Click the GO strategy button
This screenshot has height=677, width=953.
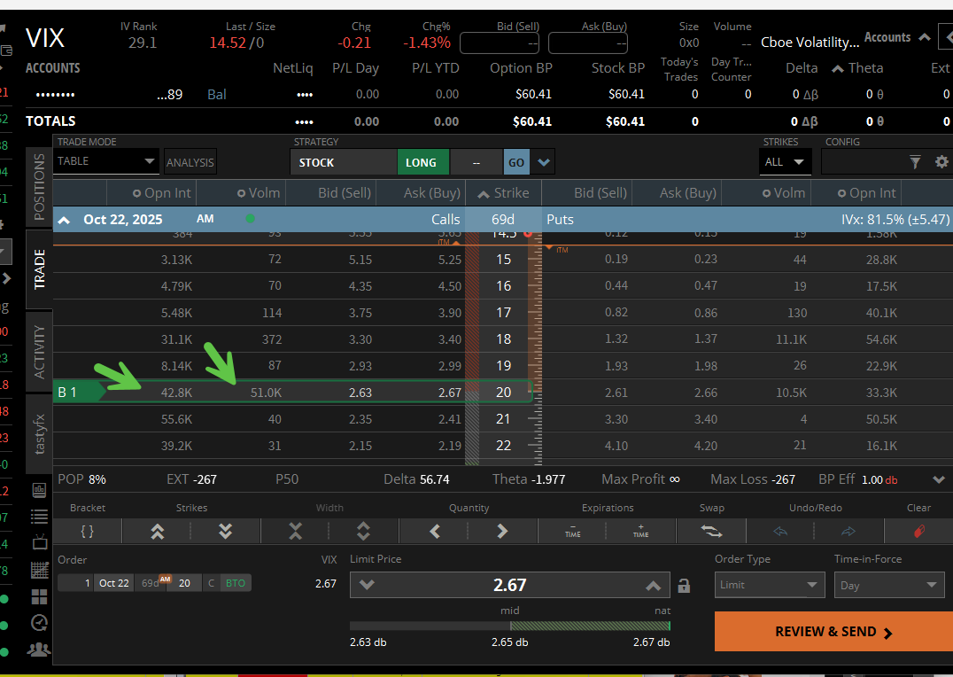[516, 162]
